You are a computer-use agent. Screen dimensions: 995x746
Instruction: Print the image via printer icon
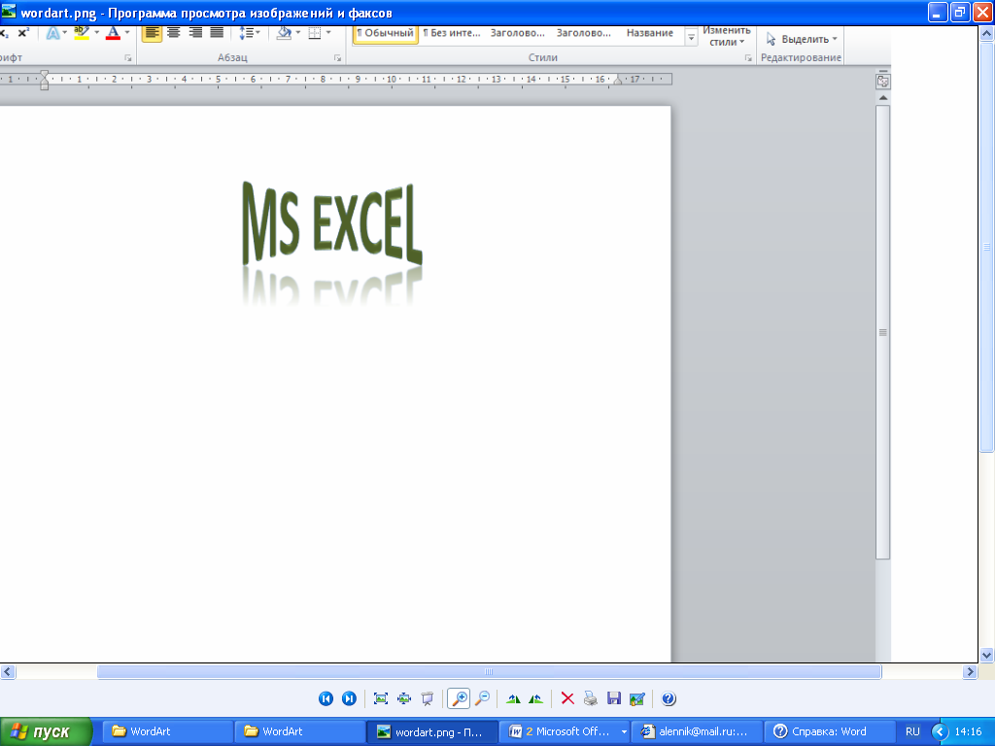click(x=591, y=698)
